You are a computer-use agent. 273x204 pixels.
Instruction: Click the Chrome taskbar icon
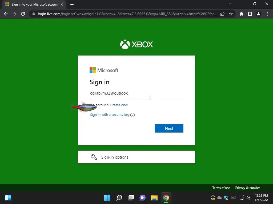pyautogui.click(x=166, y=198)
